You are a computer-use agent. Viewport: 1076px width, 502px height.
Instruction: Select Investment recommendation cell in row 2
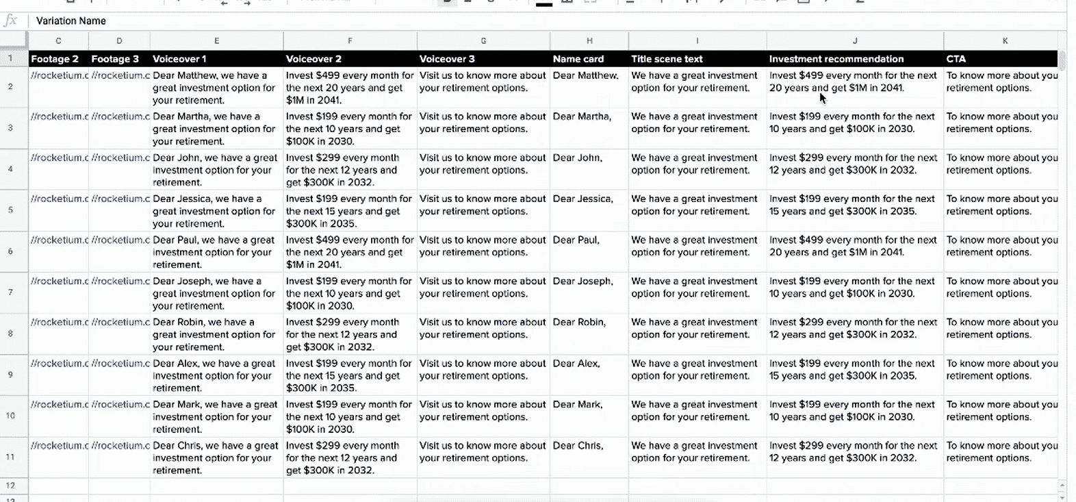click(855, 87)
